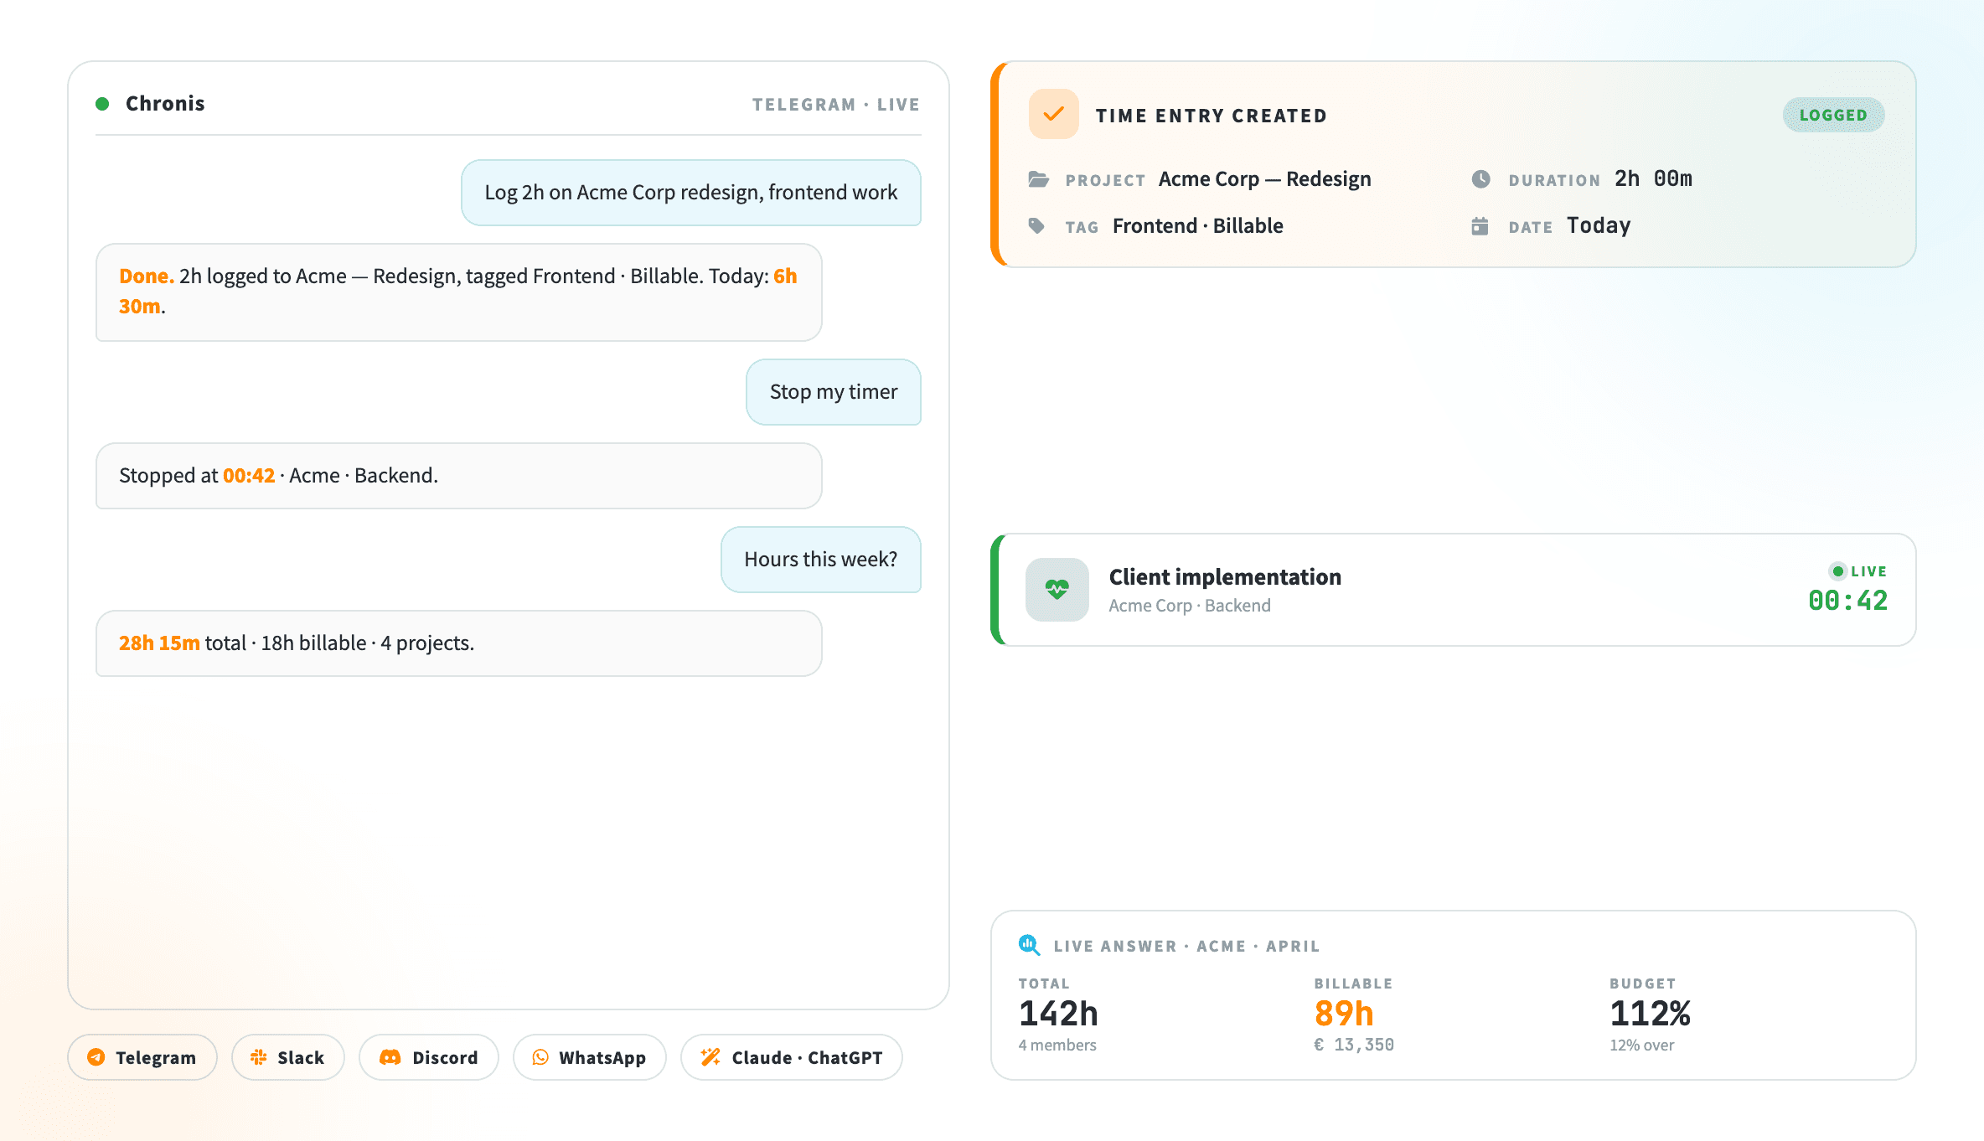The width and height of the screenshot is (1984, 1141).
Task: Click the 'Done. 2h logged to Acme' reply
Action: coord(459,292)
